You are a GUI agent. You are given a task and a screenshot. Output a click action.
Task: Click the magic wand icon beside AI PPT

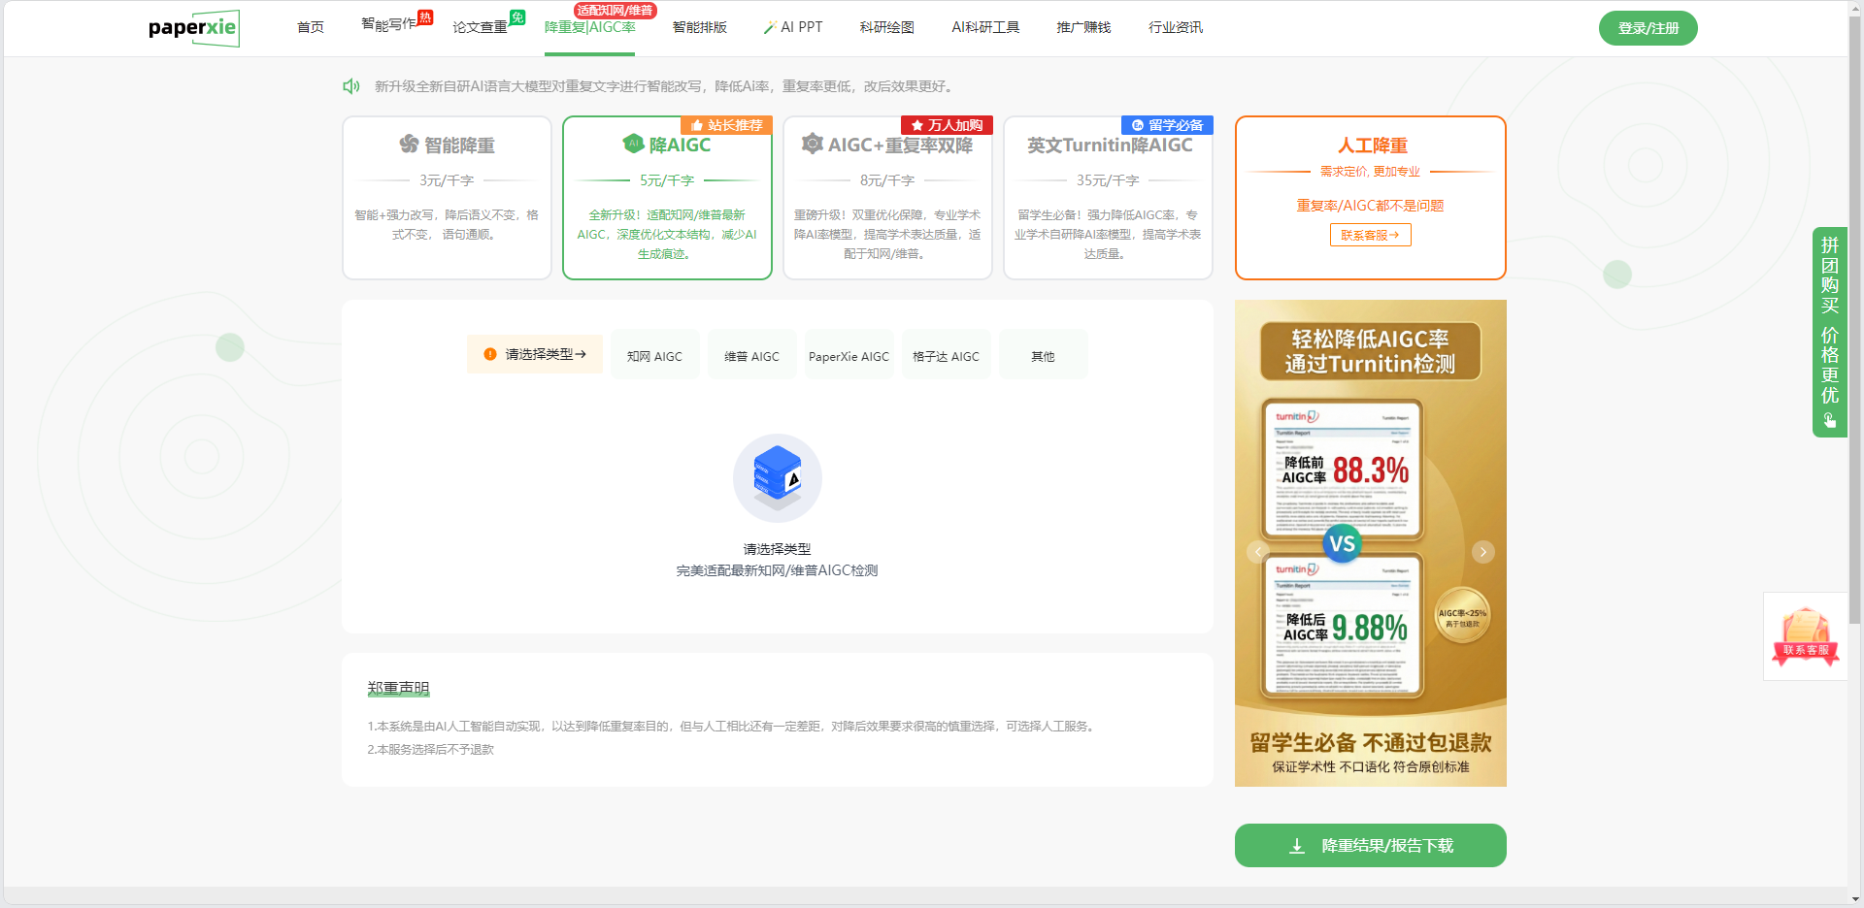(770, 28)
